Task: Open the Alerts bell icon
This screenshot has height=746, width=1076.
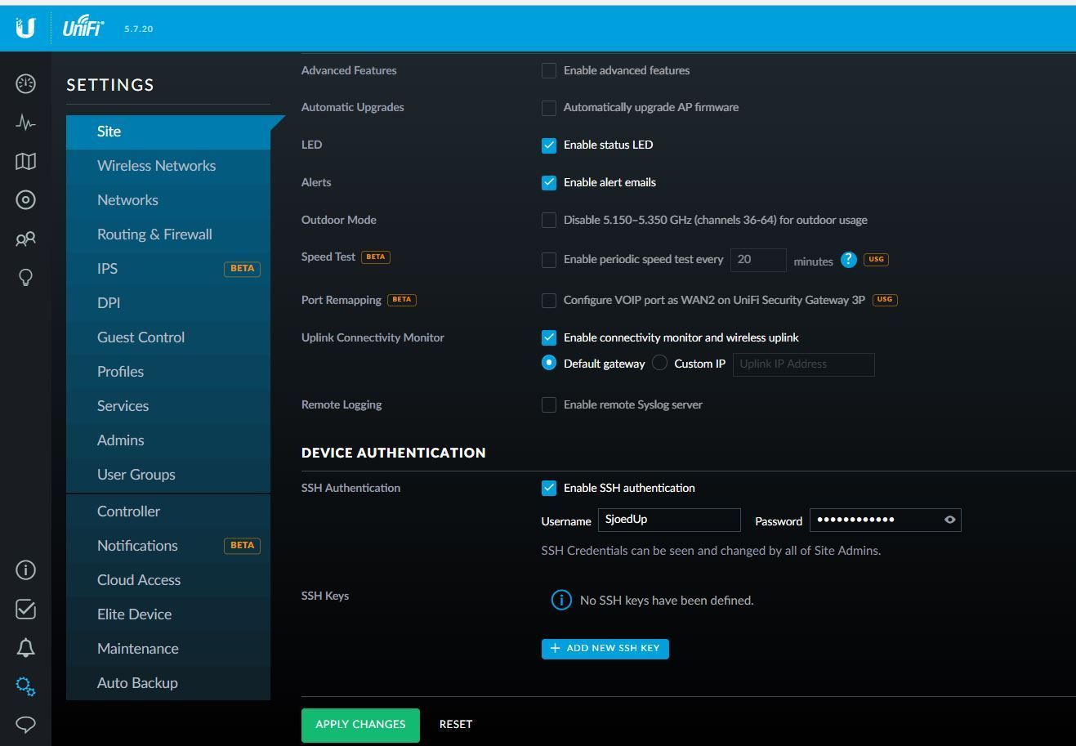Action: pyautogui.click(x=25, y=648)
